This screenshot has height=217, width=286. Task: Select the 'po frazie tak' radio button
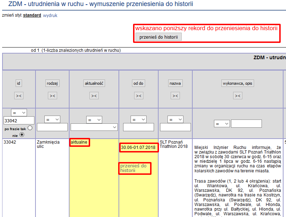[30, 128]
